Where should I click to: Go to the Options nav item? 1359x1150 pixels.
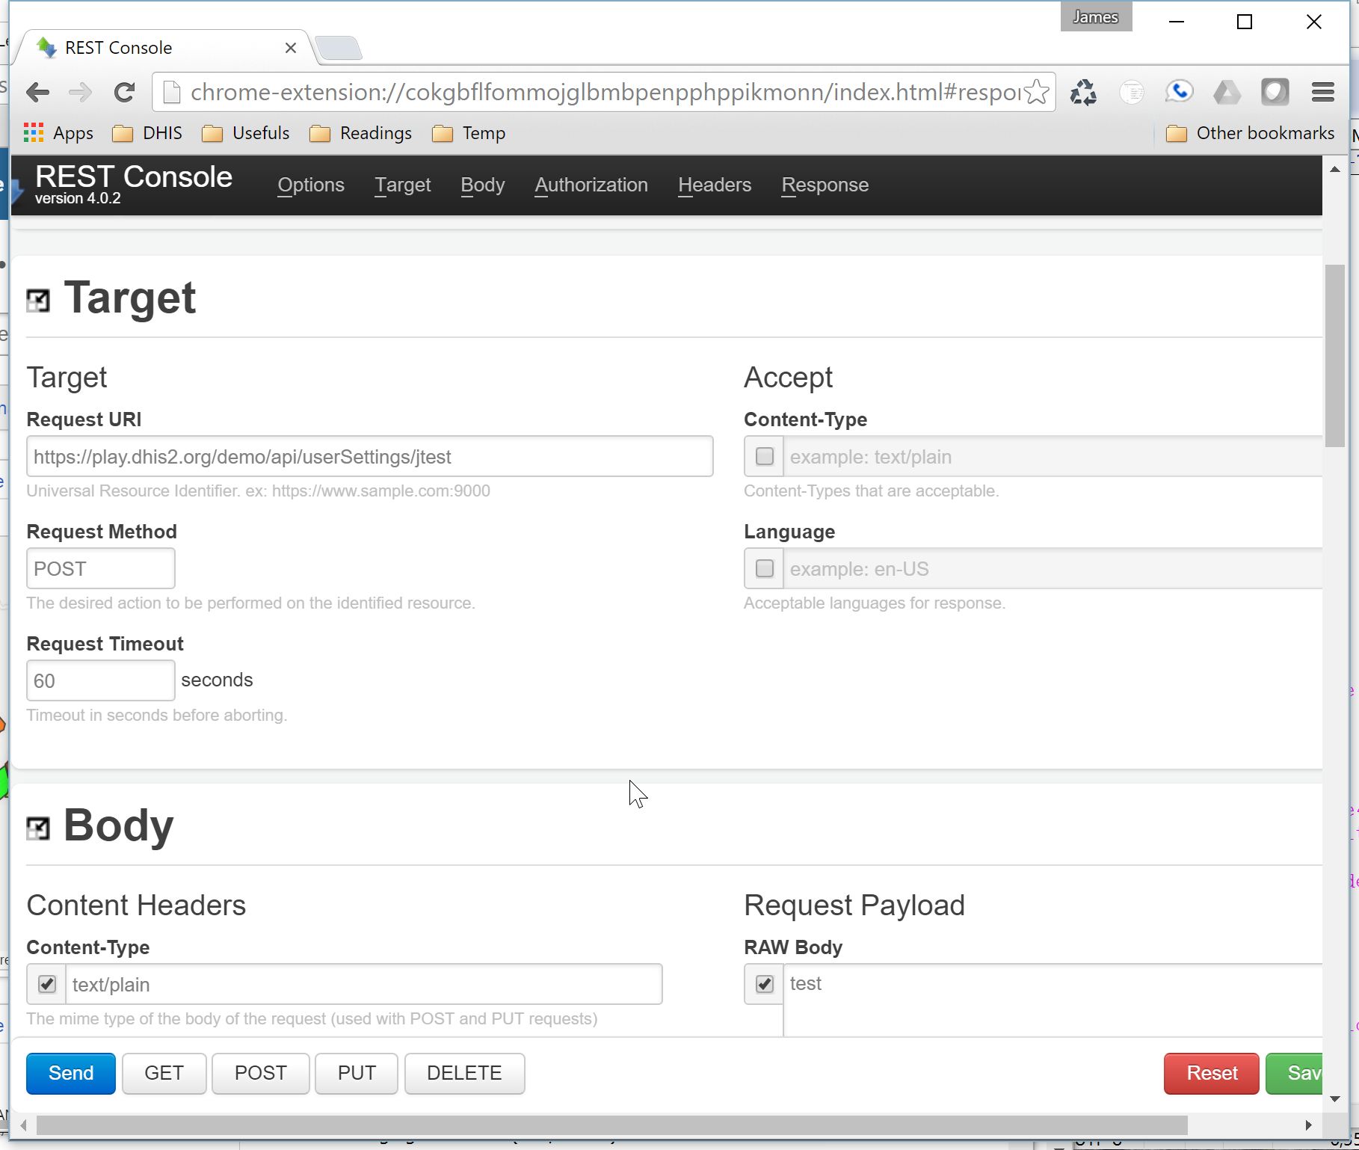coord(311,185)
